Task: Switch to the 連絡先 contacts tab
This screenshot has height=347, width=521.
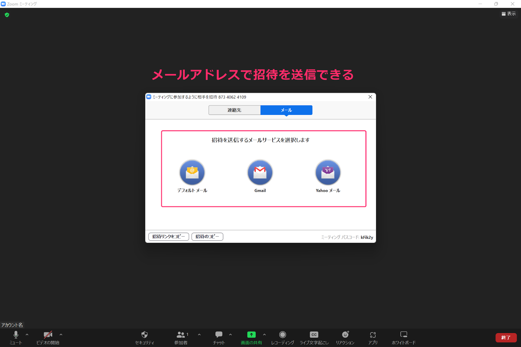Action: [234, 110]
